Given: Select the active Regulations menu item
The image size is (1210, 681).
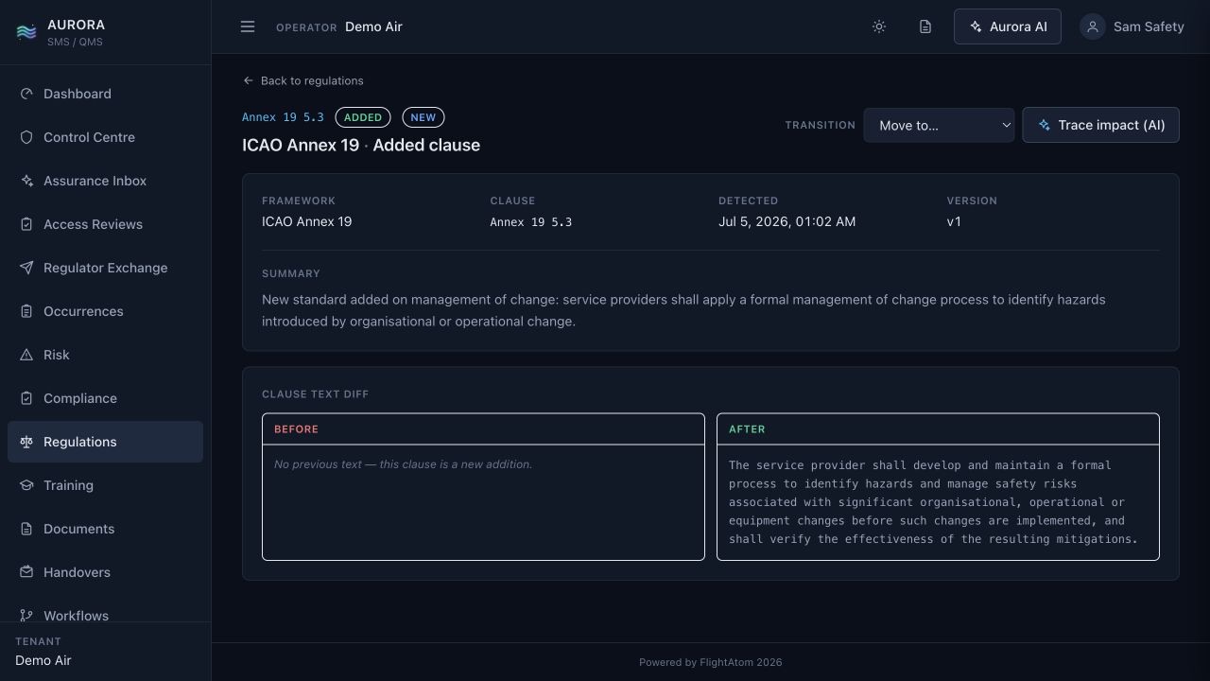Looking at the screenshot, I should point(105,442).
